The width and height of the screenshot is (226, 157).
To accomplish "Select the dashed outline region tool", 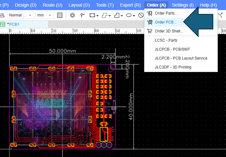I will pyautogui.click(x=105, y=15).
